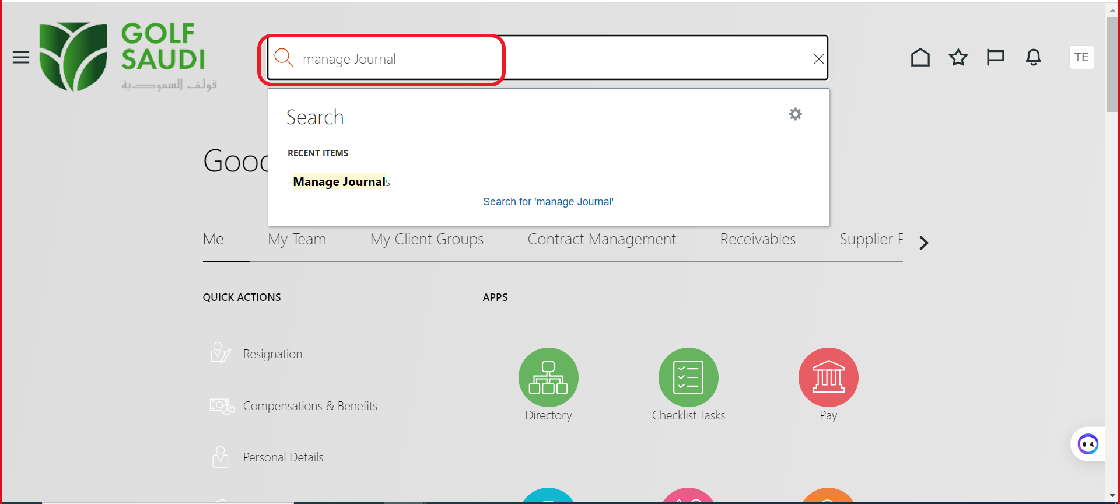This screenshot has height=504, width=1120.
Task: Open TE user profile menu
Action: pos(1081,57)
